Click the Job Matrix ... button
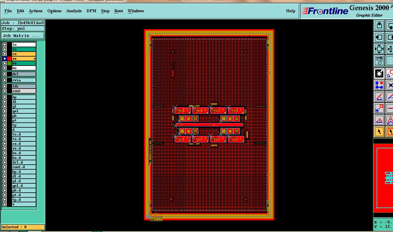 point(23,36)
